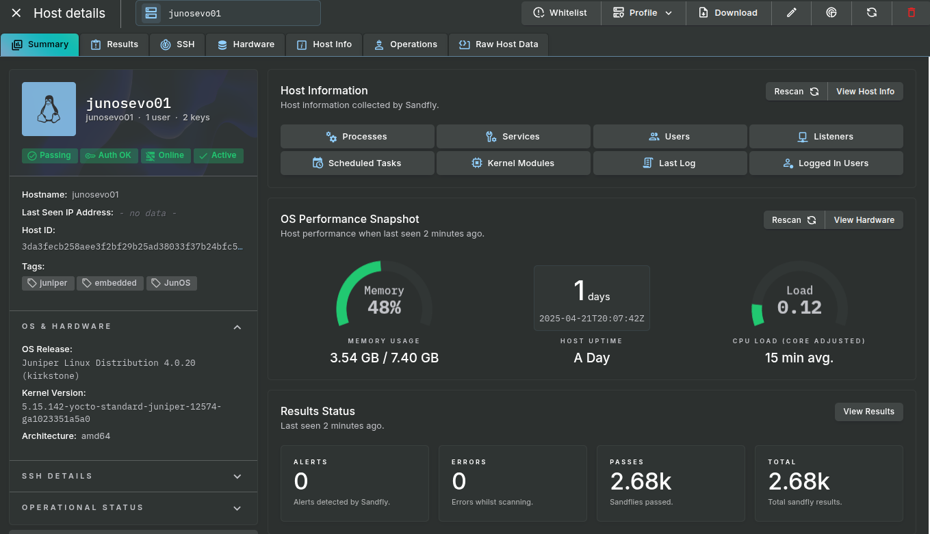Click the server icon beside junosevo01 field

coord(151,13)
